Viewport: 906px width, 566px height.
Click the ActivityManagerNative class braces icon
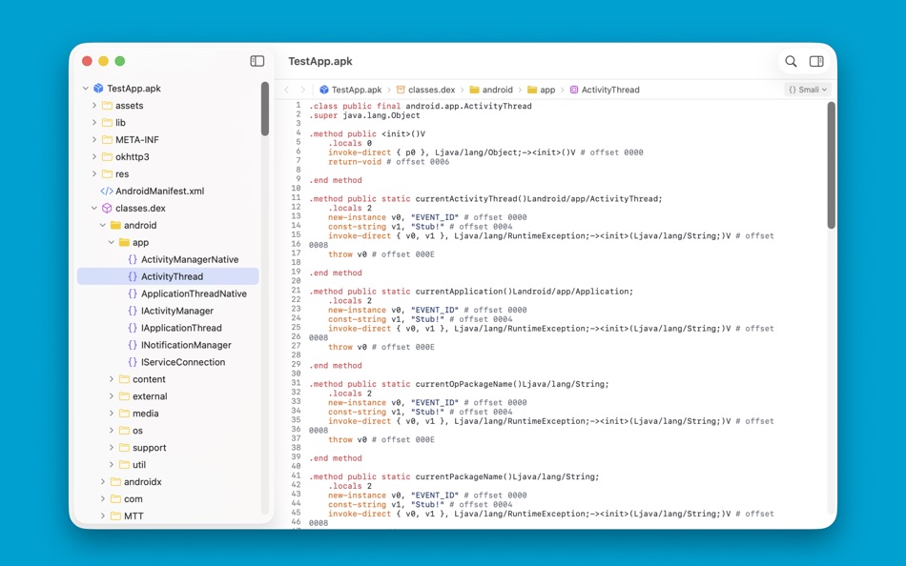133,259
